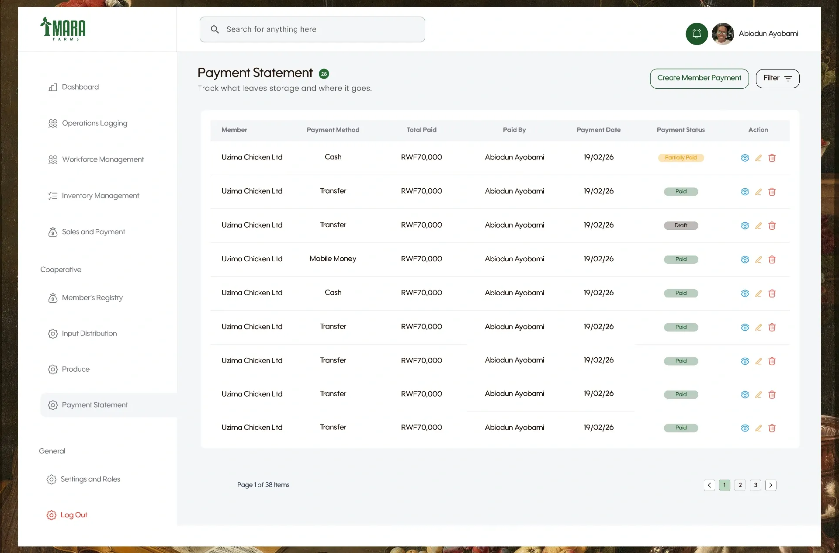Delete the first Transfer payment row
Viewport: 839px width, 553px height.
(x=772, y=192)
